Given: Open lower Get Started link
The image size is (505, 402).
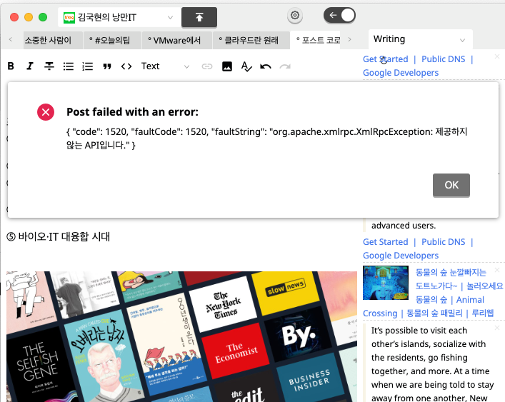Looking at the screenshot, I should point(385,242).
